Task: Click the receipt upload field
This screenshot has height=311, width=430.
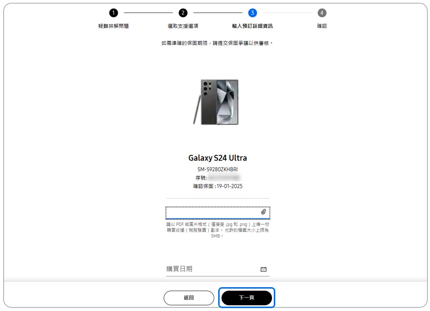Action: coord(218,213)
